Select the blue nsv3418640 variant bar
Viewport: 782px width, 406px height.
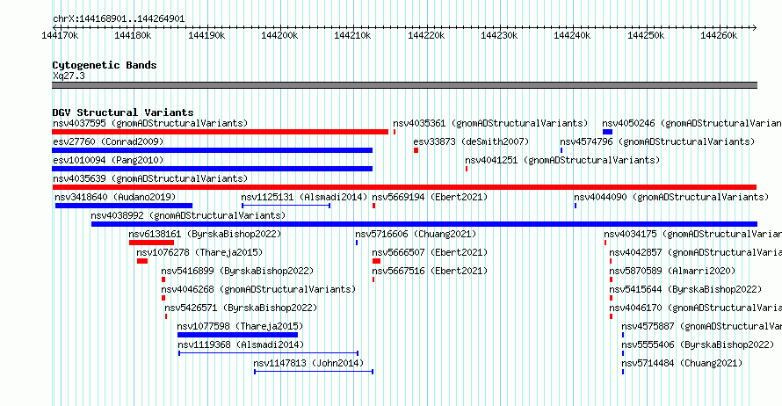[124, 206]
